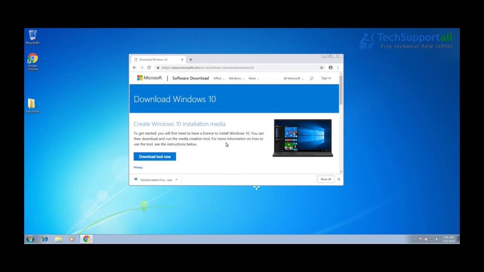Click Show all downloads

[326, 179]
